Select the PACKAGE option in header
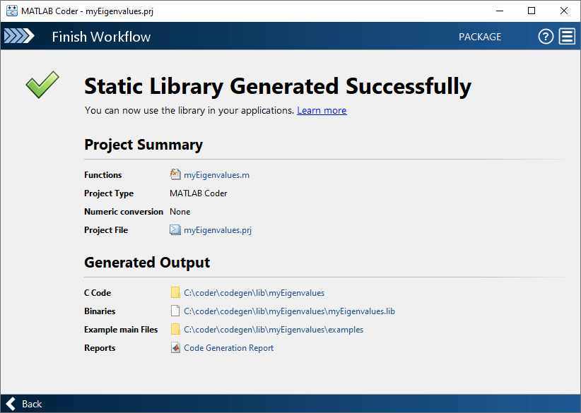 (x=480, y=37)
